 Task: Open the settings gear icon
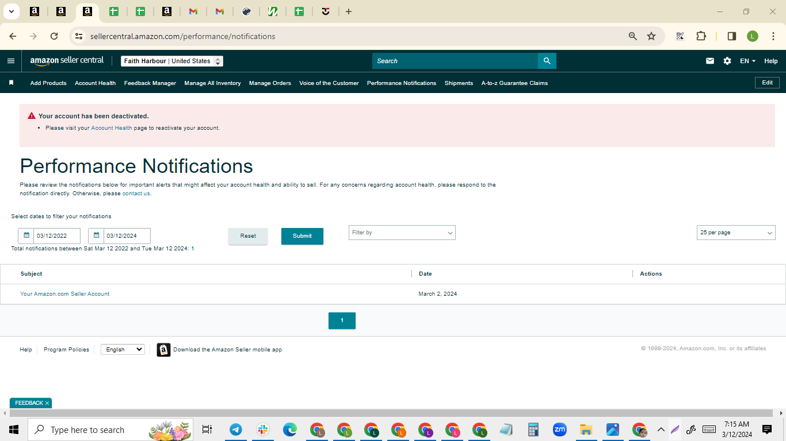pos(727,61)
